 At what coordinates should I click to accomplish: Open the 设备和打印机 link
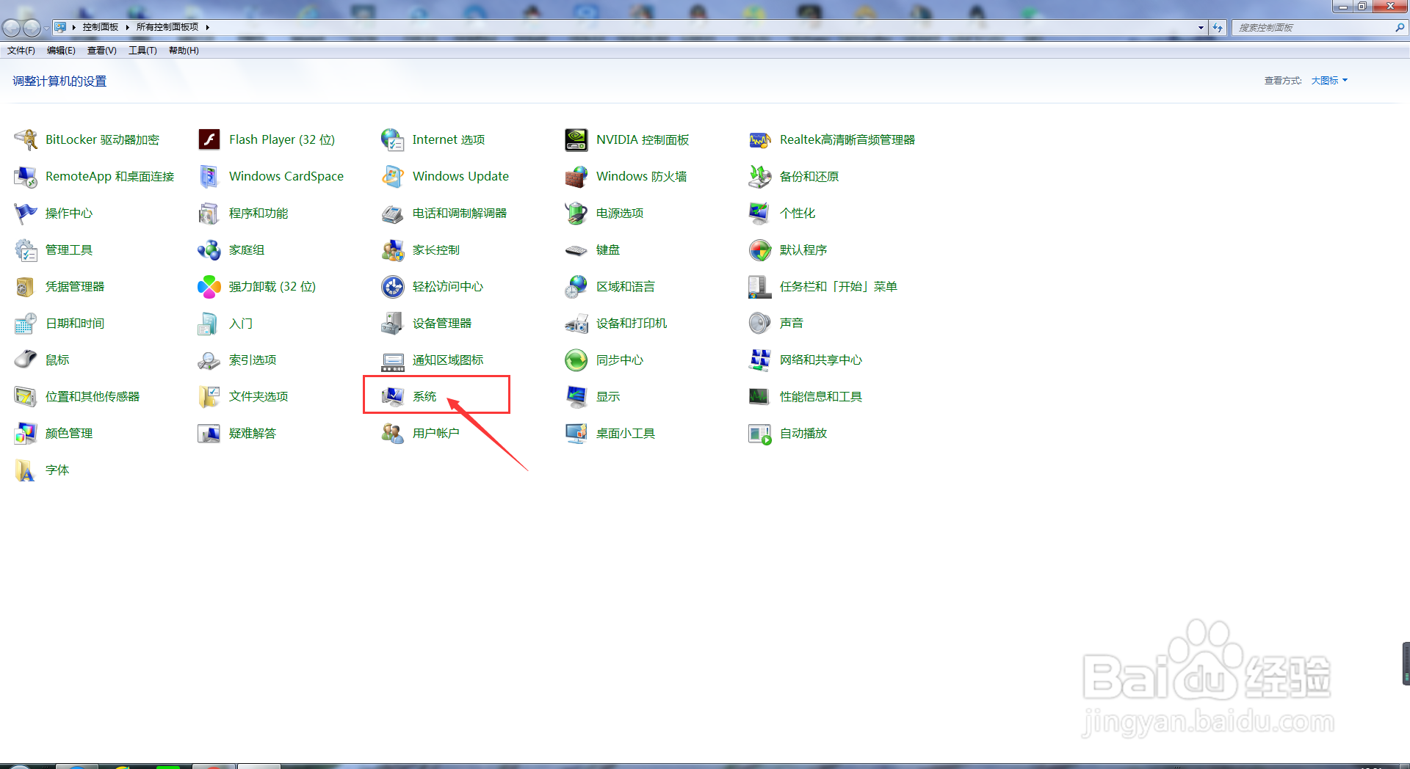click(632, 323)
